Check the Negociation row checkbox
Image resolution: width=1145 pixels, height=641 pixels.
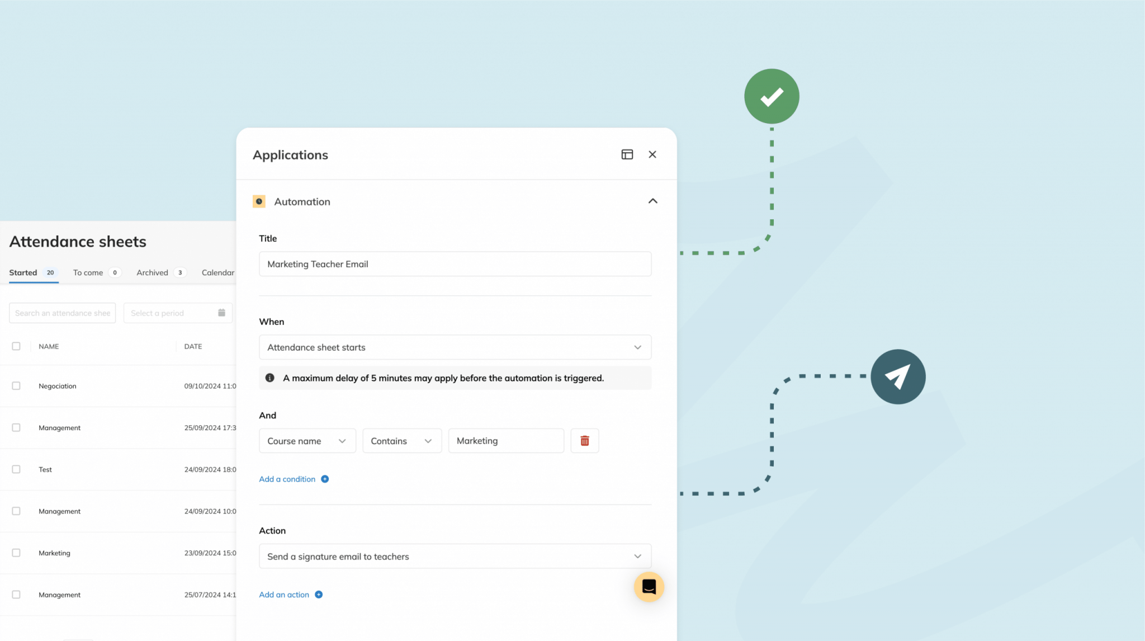tap(16, 385)
